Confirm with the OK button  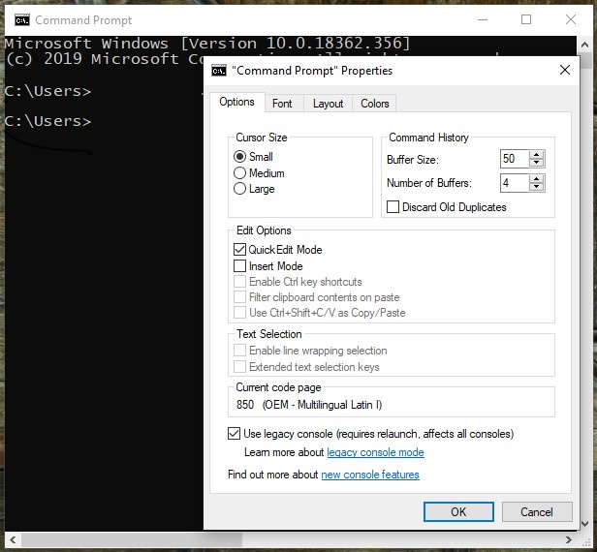458,512
